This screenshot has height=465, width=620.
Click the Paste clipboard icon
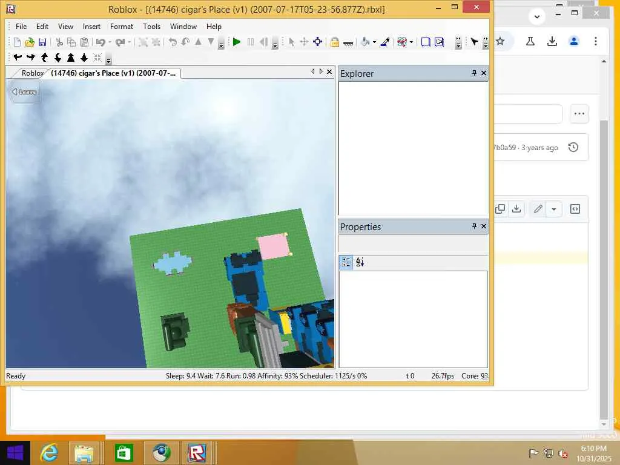84,42
